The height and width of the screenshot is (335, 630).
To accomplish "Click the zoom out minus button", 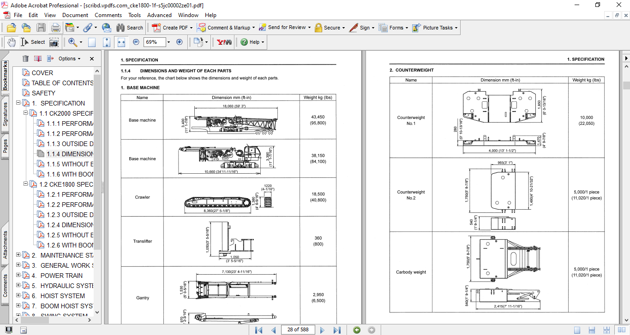I will coord(136,42).
